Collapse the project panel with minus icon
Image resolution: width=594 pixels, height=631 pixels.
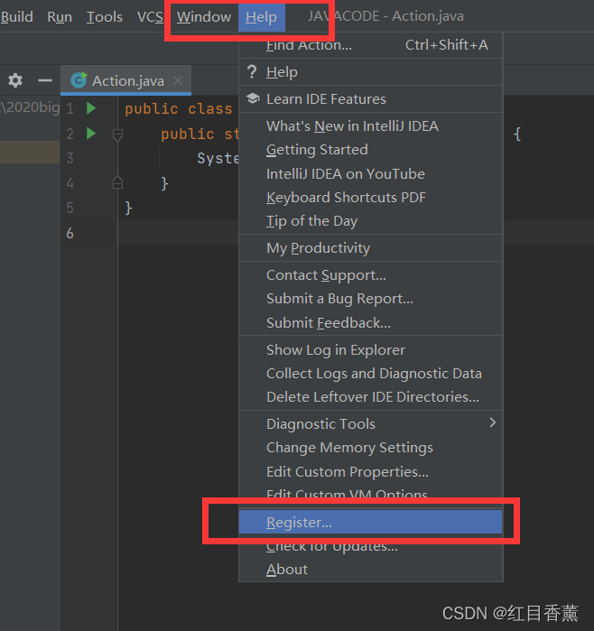point(45,80)
